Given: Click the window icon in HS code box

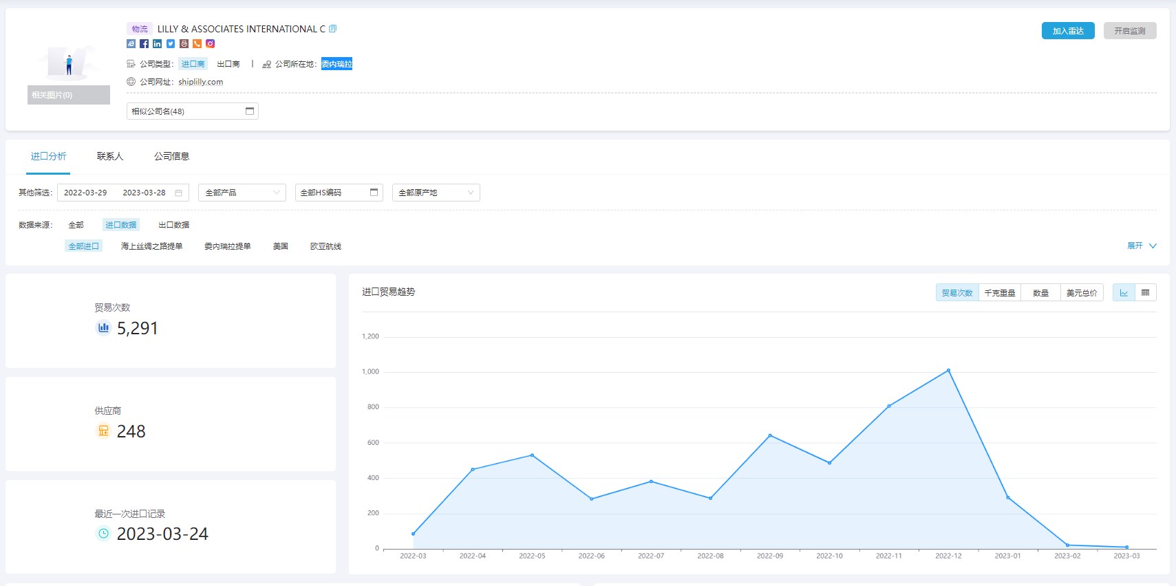Looking at the screenshot, I should coord(374,193).
